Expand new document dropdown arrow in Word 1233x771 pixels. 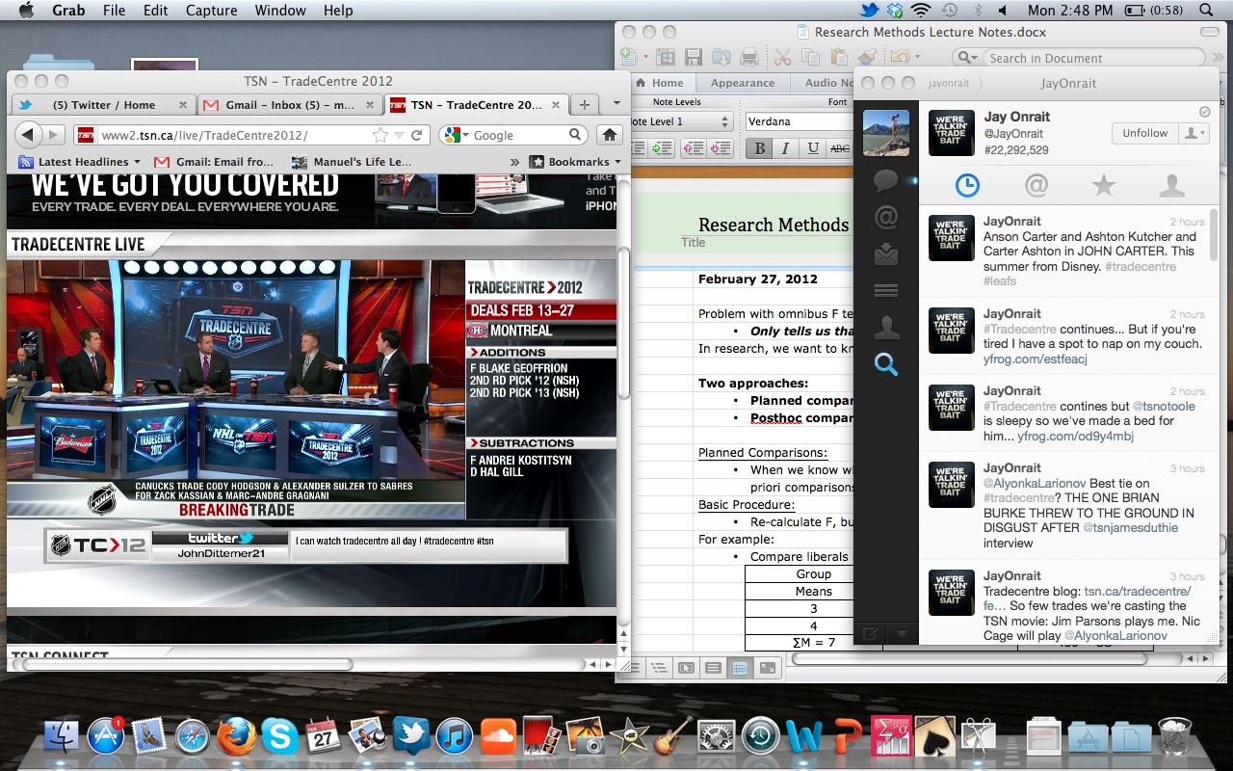click(x=643, y=58)
